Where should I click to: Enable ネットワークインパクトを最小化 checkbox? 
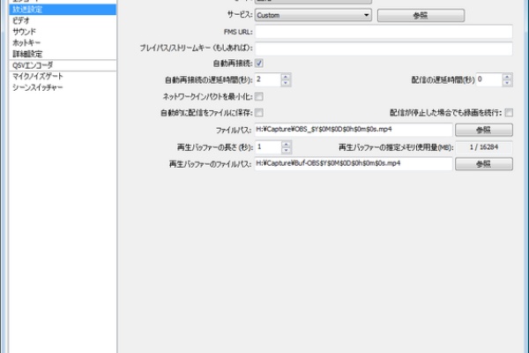pos(259,97)
